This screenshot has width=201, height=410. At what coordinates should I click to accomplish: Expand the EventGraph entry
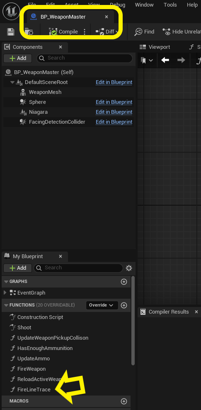pos(5,293)
